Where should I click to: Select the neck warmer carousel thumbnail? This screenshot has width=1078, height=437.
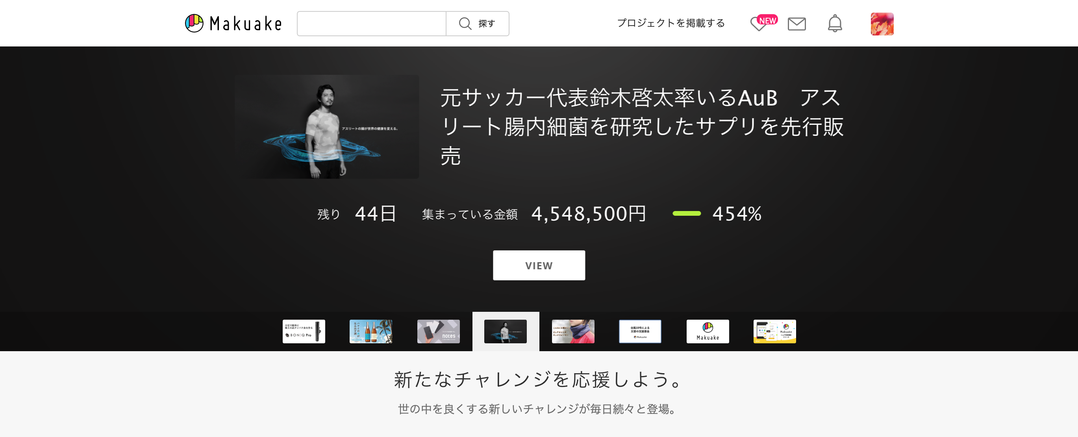(573, 331)
